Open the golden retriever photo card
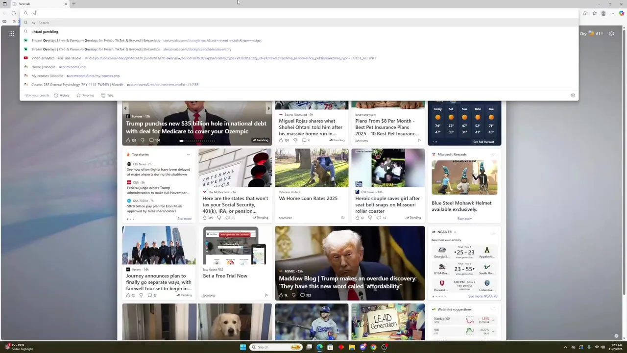The height and width of the screenshot is (353, 627). (x=235, y=322)
